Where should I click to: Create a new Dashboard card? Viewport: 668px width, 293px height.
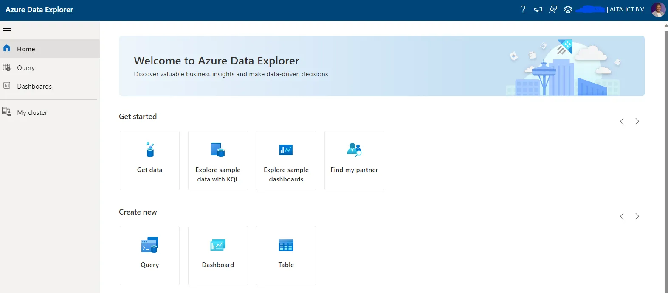click(218, 256)
